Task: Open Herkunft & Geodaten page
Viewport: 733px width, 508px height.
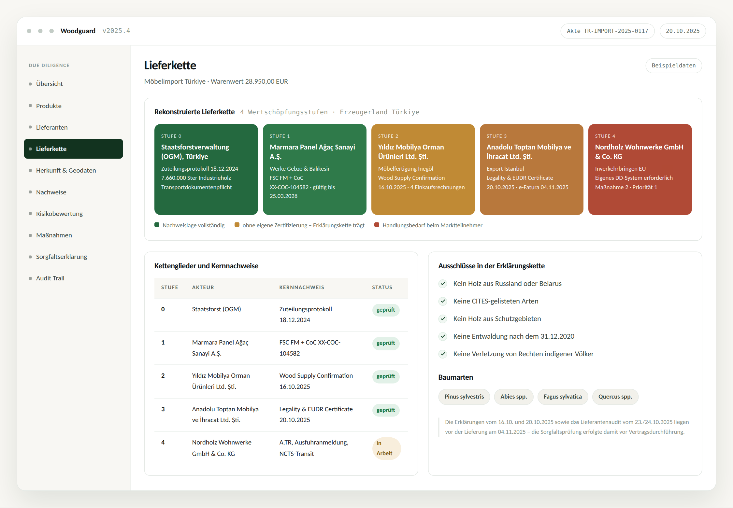Action: pyautogui.click(x=73, y=170)
